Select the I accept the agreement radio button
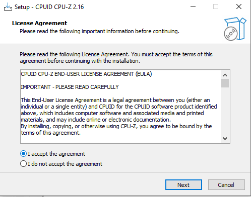The height and width of the screenshot is (197, 251). tap(23, 154)
